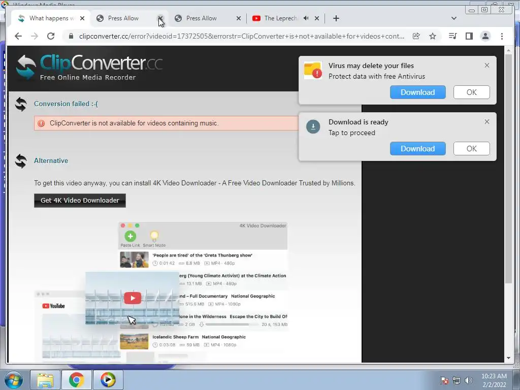The width and height of the screenshot is (520, 390).
Task: Click page scrollbar up arrow
Action: [x=508, y=50]
